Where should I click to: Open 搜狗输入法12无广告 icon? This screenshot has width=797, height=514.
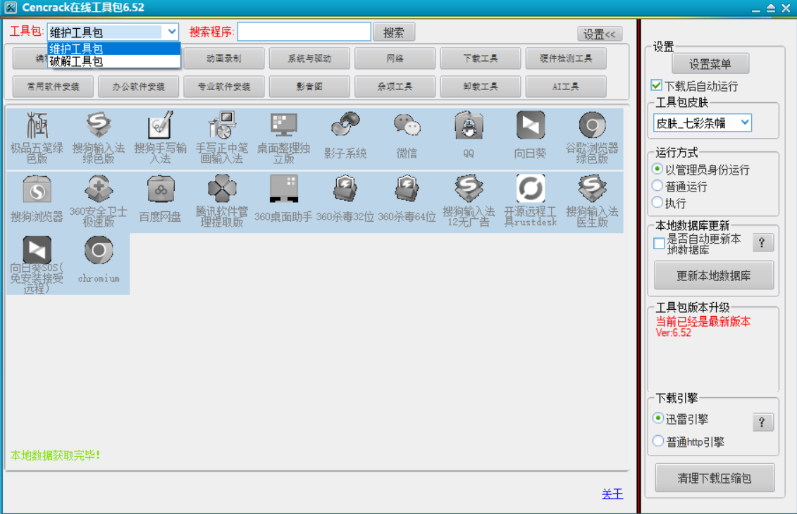click(x=469, y=189)
